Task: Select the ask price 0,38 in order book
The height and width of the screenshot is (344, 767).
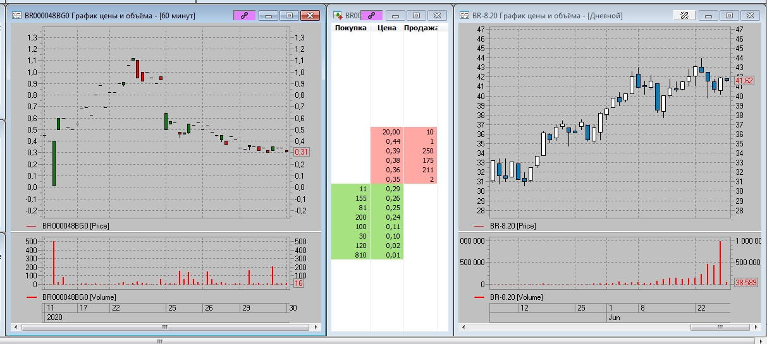Action: [387, 160]
